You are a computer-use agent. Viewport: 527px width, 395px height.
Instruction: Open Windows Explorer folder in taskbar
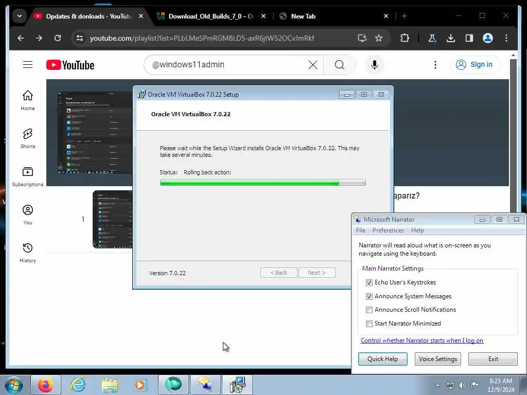pyautogui.click(x=110, y=385)
